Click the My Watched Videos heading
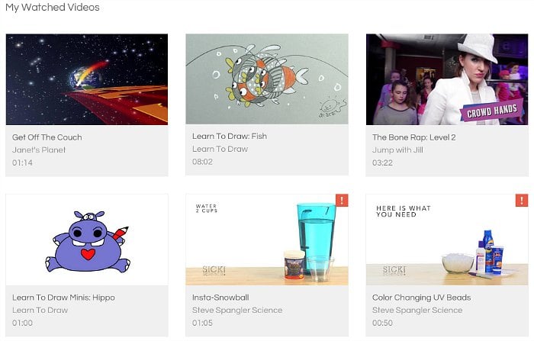 [53, 7]
